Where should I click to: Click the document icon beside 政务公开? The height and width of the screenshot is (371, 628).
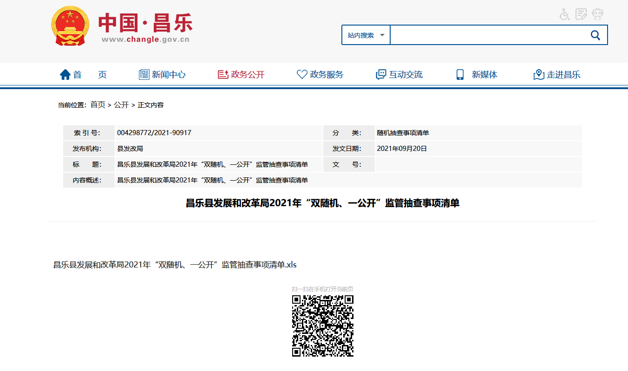pos(222,73)
